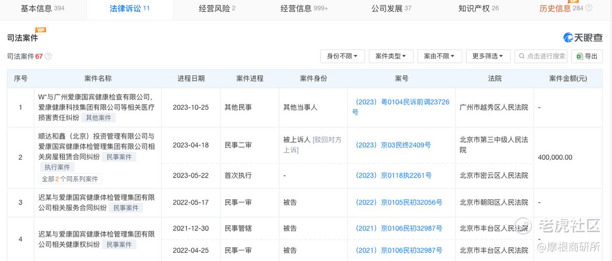Screen dimensions: 612x261
Task: Click the 案件身份 column header
Action: [314, 79]
